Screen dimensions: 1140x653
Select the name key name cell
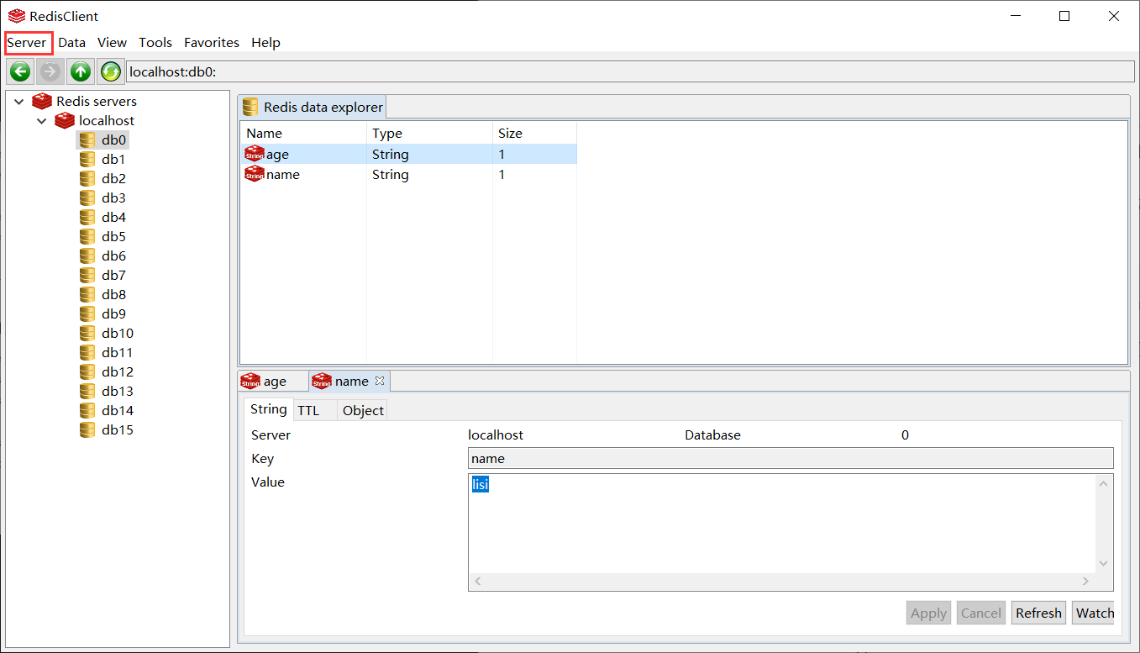[283, 174]
